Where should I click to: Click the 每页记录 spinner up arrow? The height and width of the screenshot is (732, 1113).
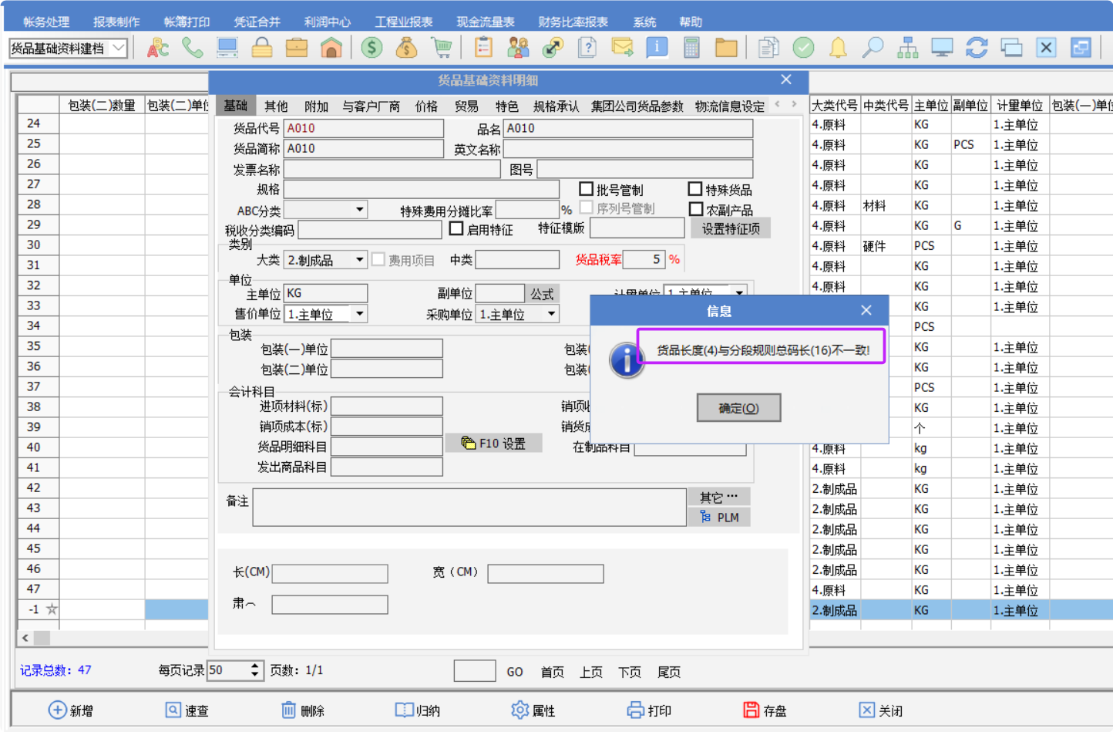pyautogui.click(x=255, y=666)
